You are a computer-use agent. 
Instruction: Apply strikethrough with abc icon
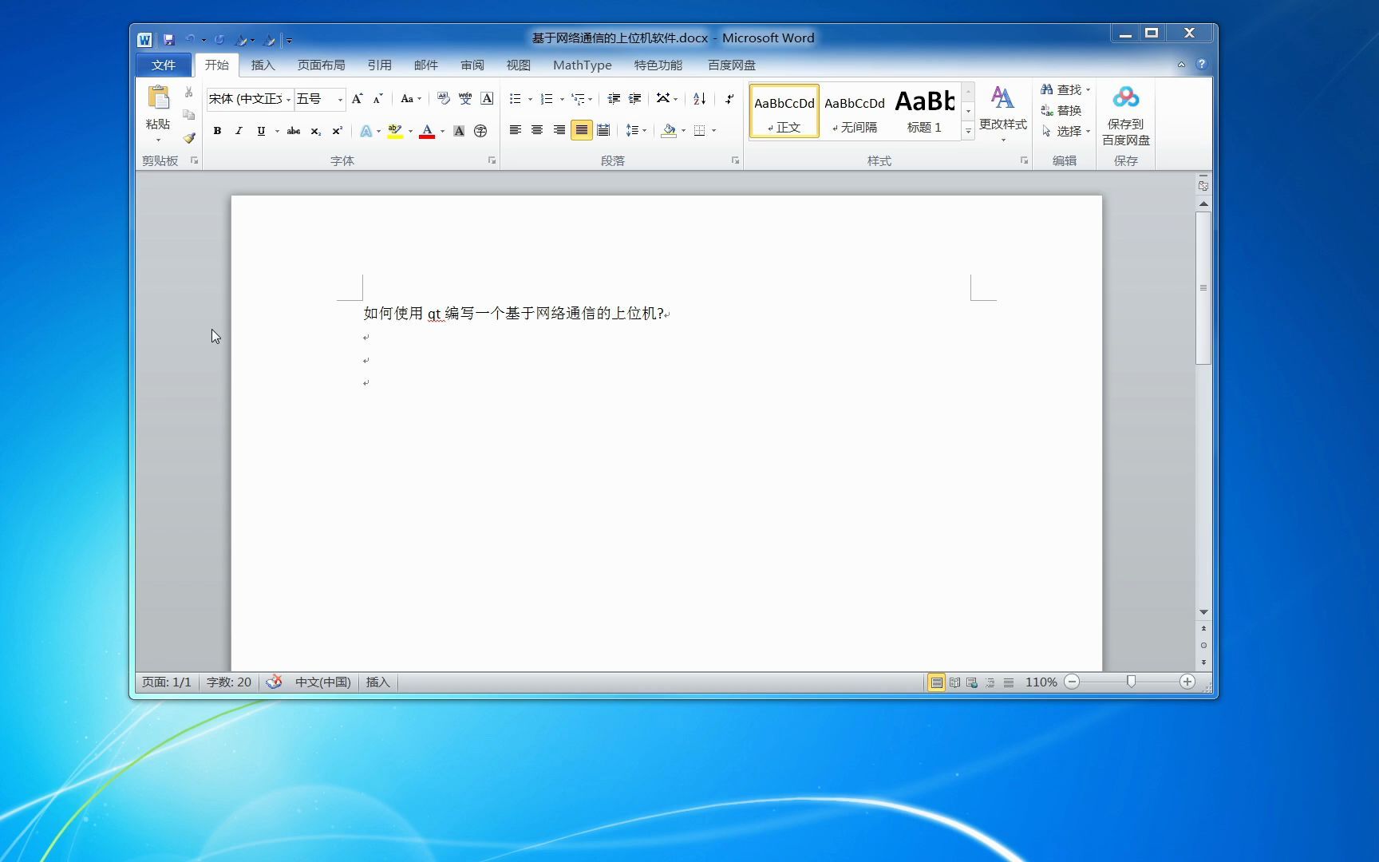[294, 131]
